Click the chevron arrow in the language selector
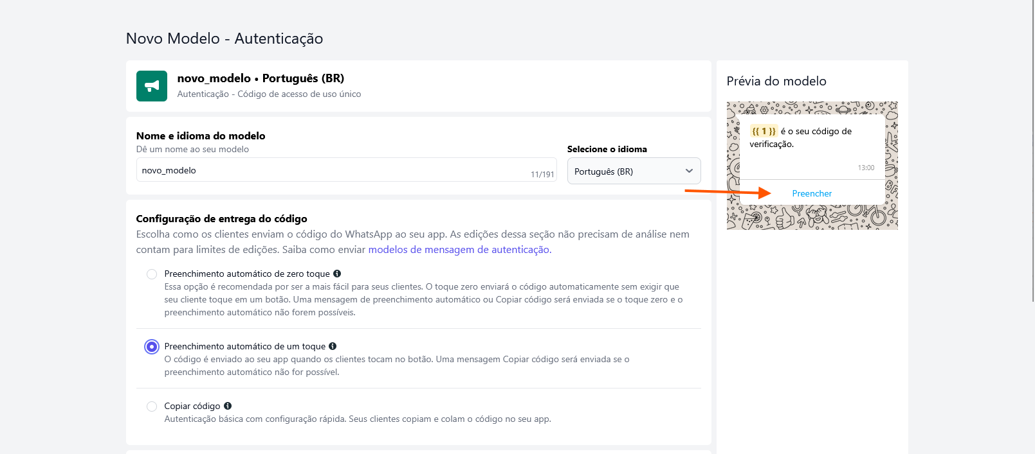1035x454 pixels. [689, 171]
